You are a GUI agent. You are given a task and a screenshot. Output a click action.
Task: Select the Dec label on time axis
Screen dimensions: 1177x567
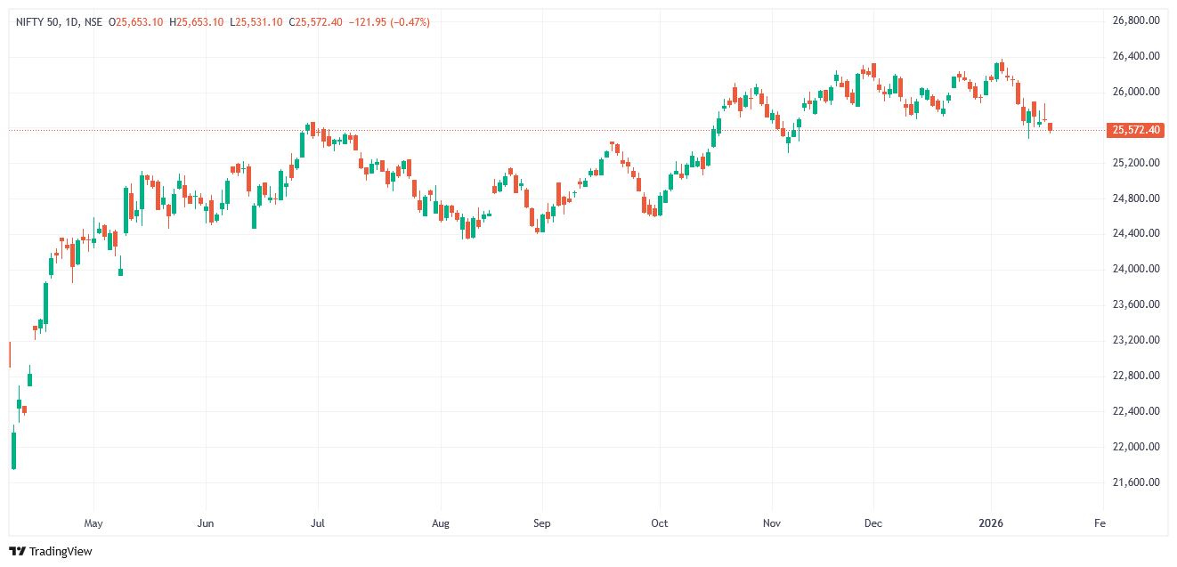(873, 523)
